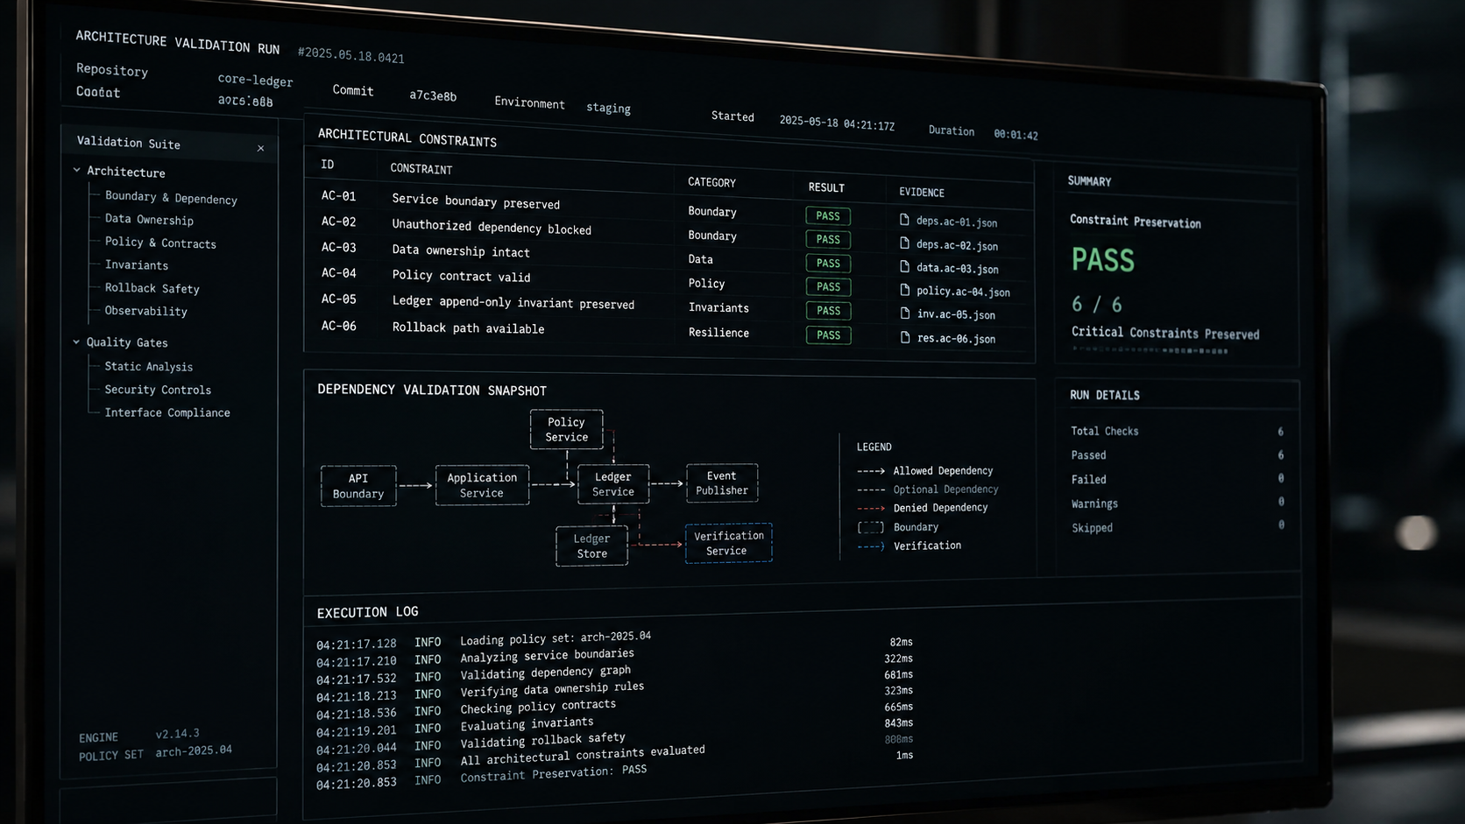Open the file icon beside inv.ac-05.json

[904, 313]
